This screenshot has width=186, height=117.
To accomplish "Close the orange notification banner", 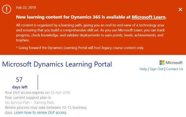I will 180,9.
